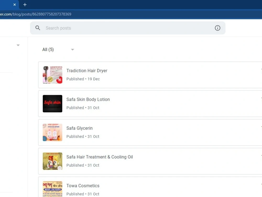Select published date under Safa Skin Body Lotion

coord(83,108)
